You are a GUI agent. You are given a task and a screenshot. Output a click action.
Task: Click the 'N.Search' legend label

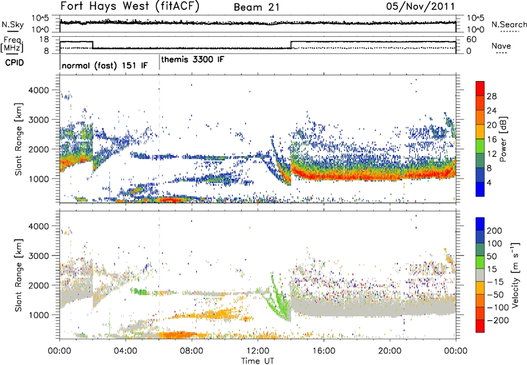pos(509,24)
